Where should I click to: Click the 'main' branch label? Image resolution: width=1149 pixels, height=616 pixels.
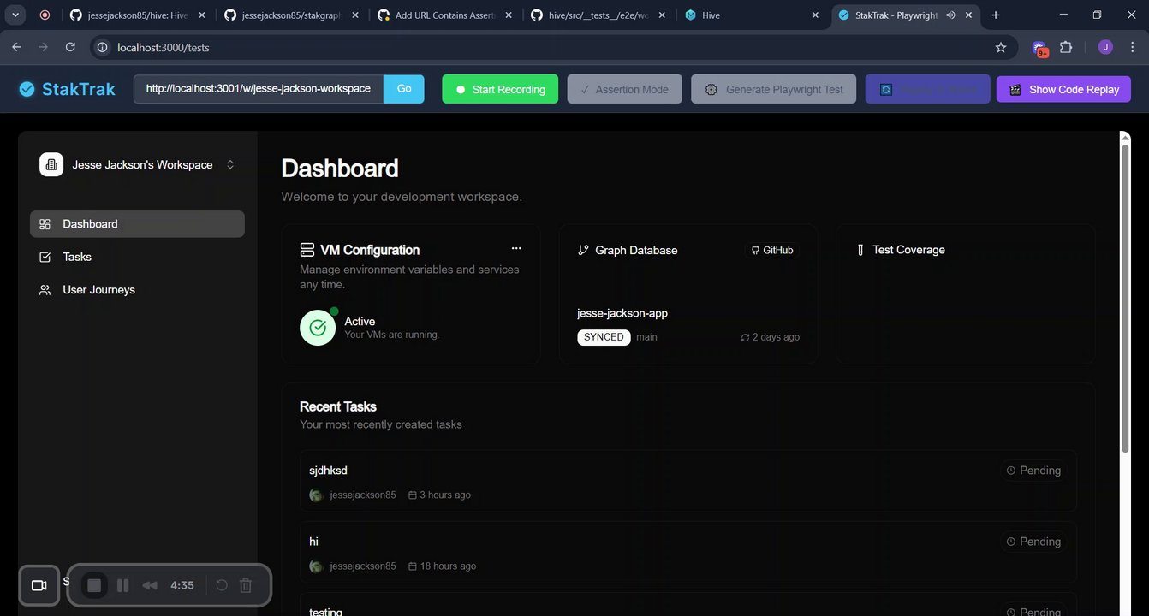point(646,337)
